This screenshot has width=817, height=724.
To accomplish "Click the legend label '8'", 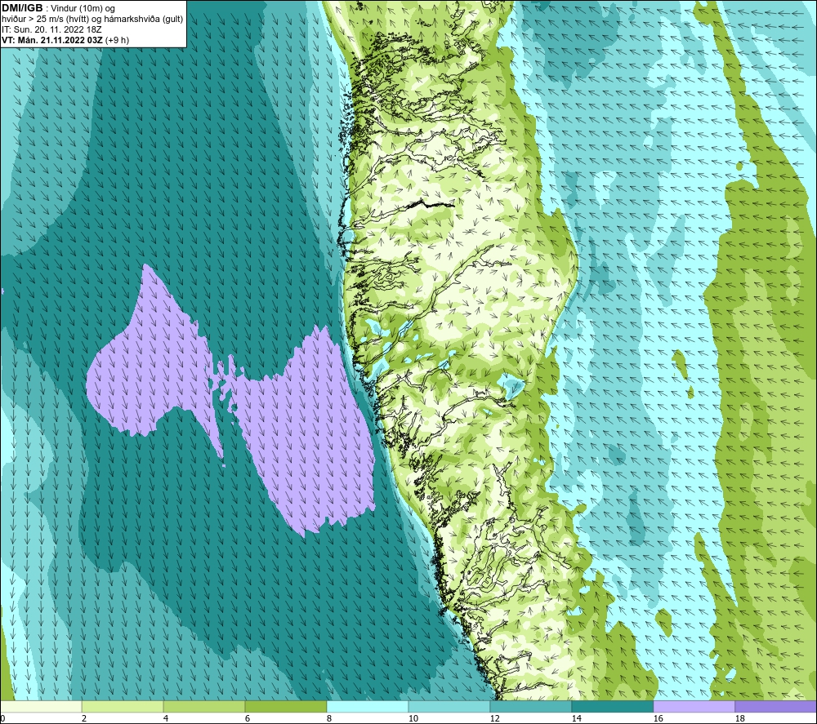I will pos(328,718).
